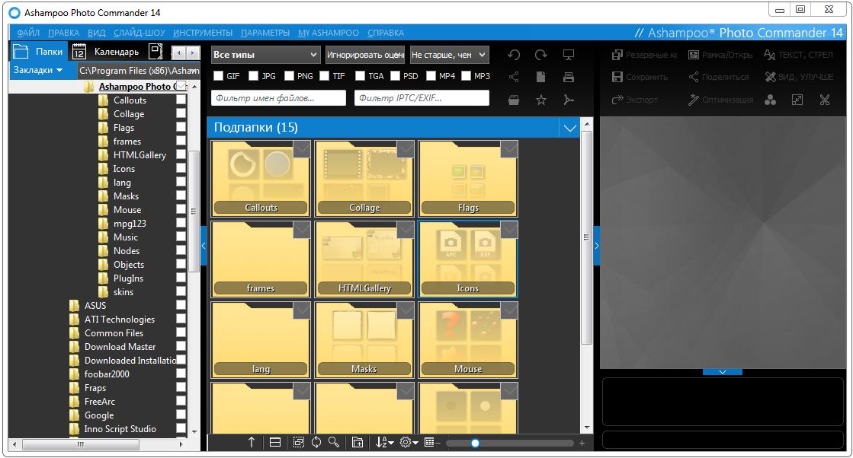Screen dimensions: 853x458
Task: Click the "Игнорировать оценку" button
Action: [x=364, y=55]
